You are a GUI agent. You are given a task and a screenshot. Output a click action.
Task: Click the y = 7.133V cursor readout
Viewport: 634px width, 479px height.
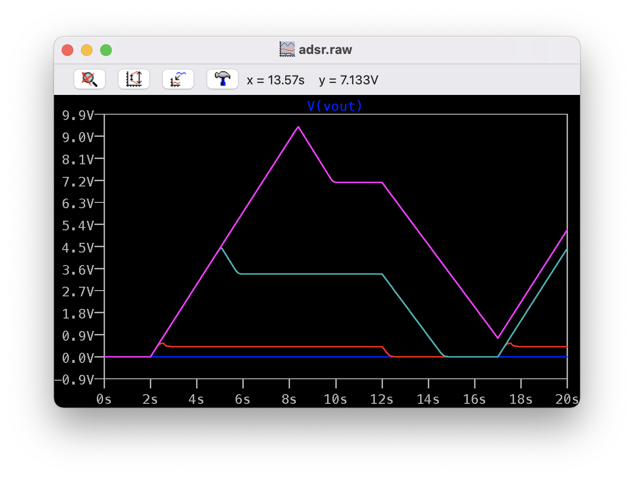pyautogui.click(x=348, y=80)
